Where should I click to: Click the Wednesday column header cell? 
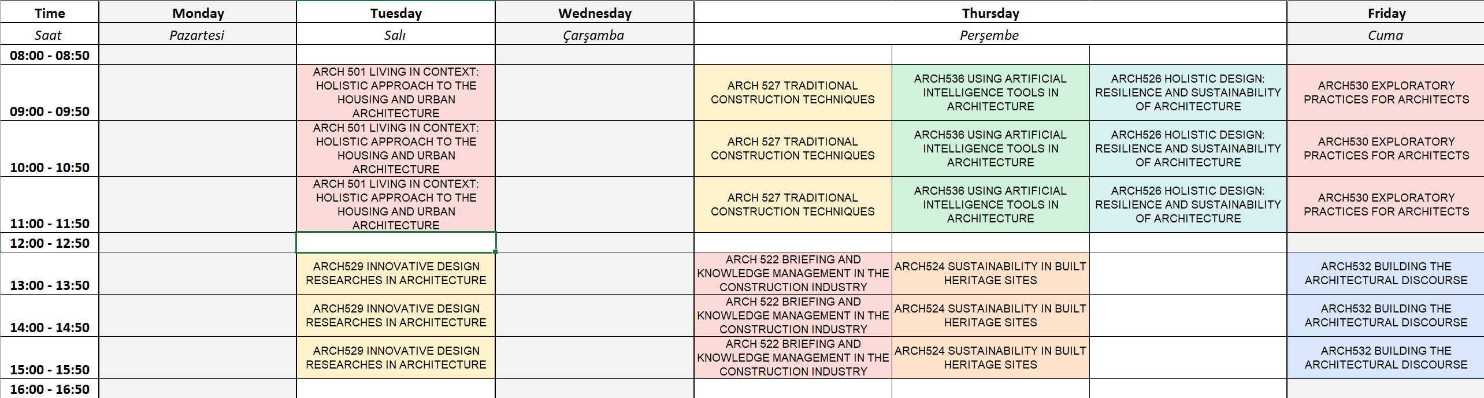595,13
